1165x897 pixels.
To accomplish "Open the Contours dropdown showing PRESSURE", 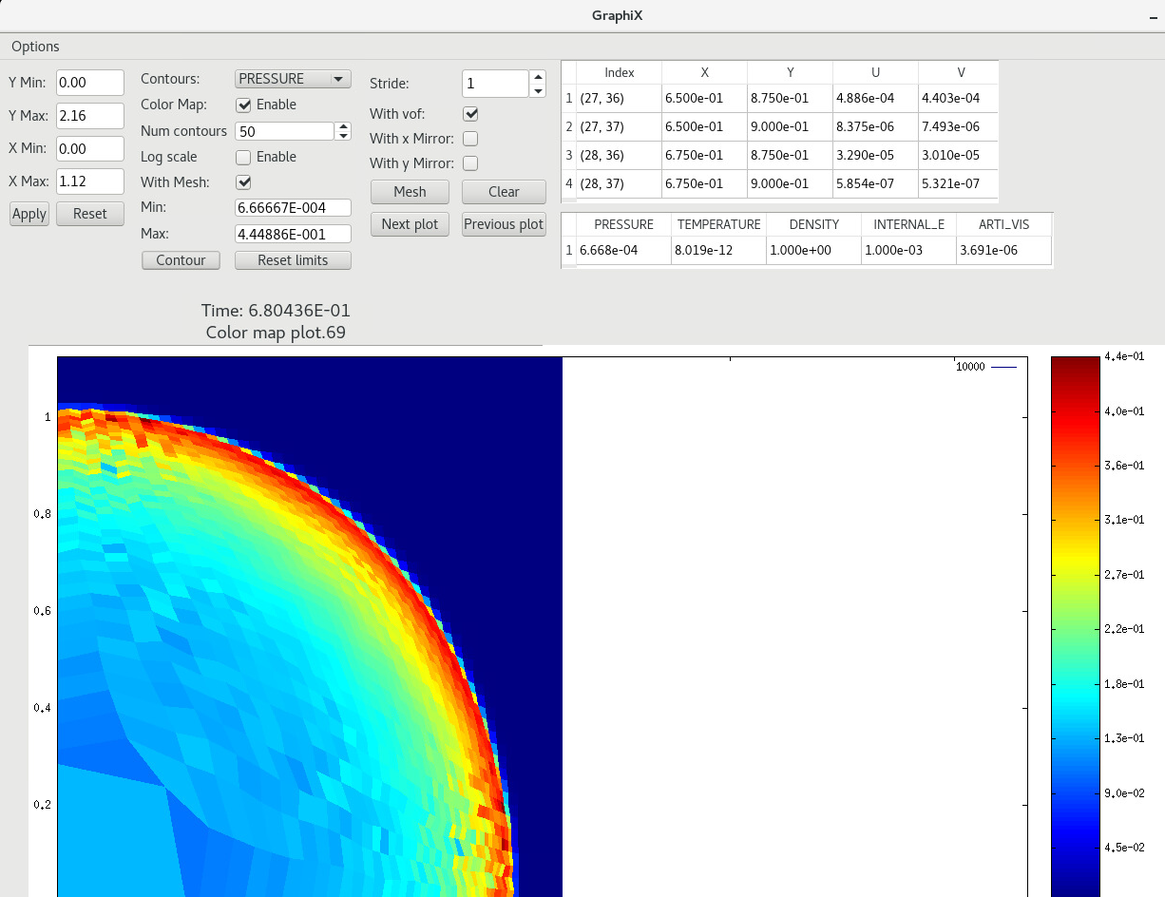I will pyautogui.click(x=292, y=78).
